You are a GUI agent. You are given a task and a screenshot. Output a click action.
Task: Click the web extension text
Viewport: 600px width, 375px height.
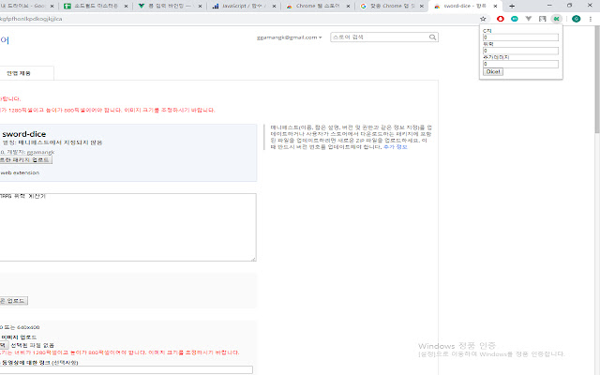click(x=20, y=172)
